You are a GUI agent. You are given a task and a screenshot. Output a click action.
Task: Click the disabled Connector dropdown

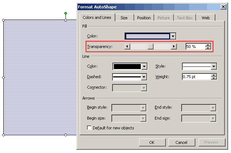(x=130, y=88)
